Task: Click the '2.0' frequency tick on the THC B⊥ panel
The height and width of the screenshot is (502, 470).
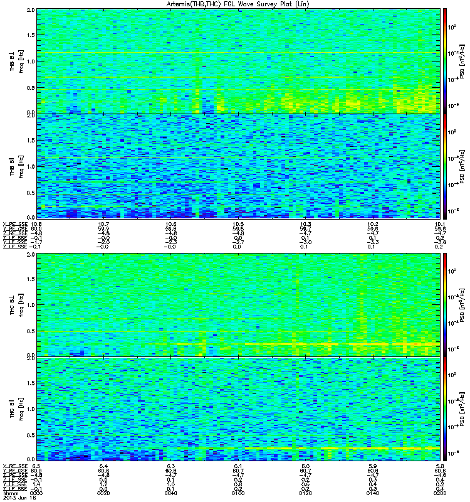Action: [x=31, y=255]
